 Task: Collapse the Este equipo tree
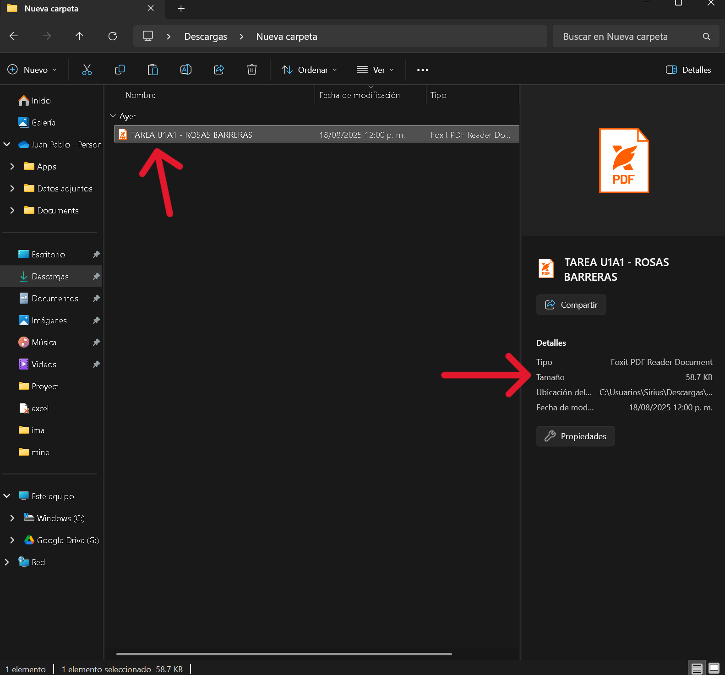click(7, 496)
